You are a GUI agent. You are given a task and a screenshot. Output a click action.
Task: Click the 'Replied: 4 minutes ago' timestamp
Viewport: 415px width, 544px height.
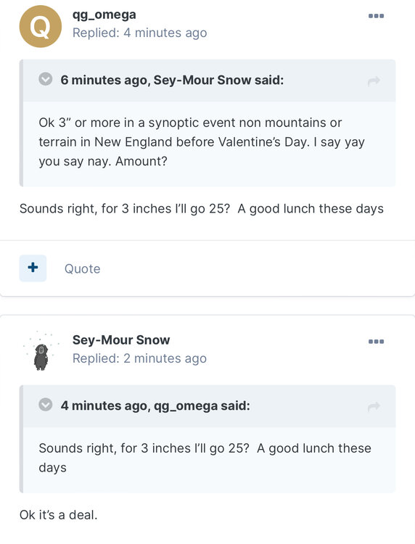pos(139,33)
